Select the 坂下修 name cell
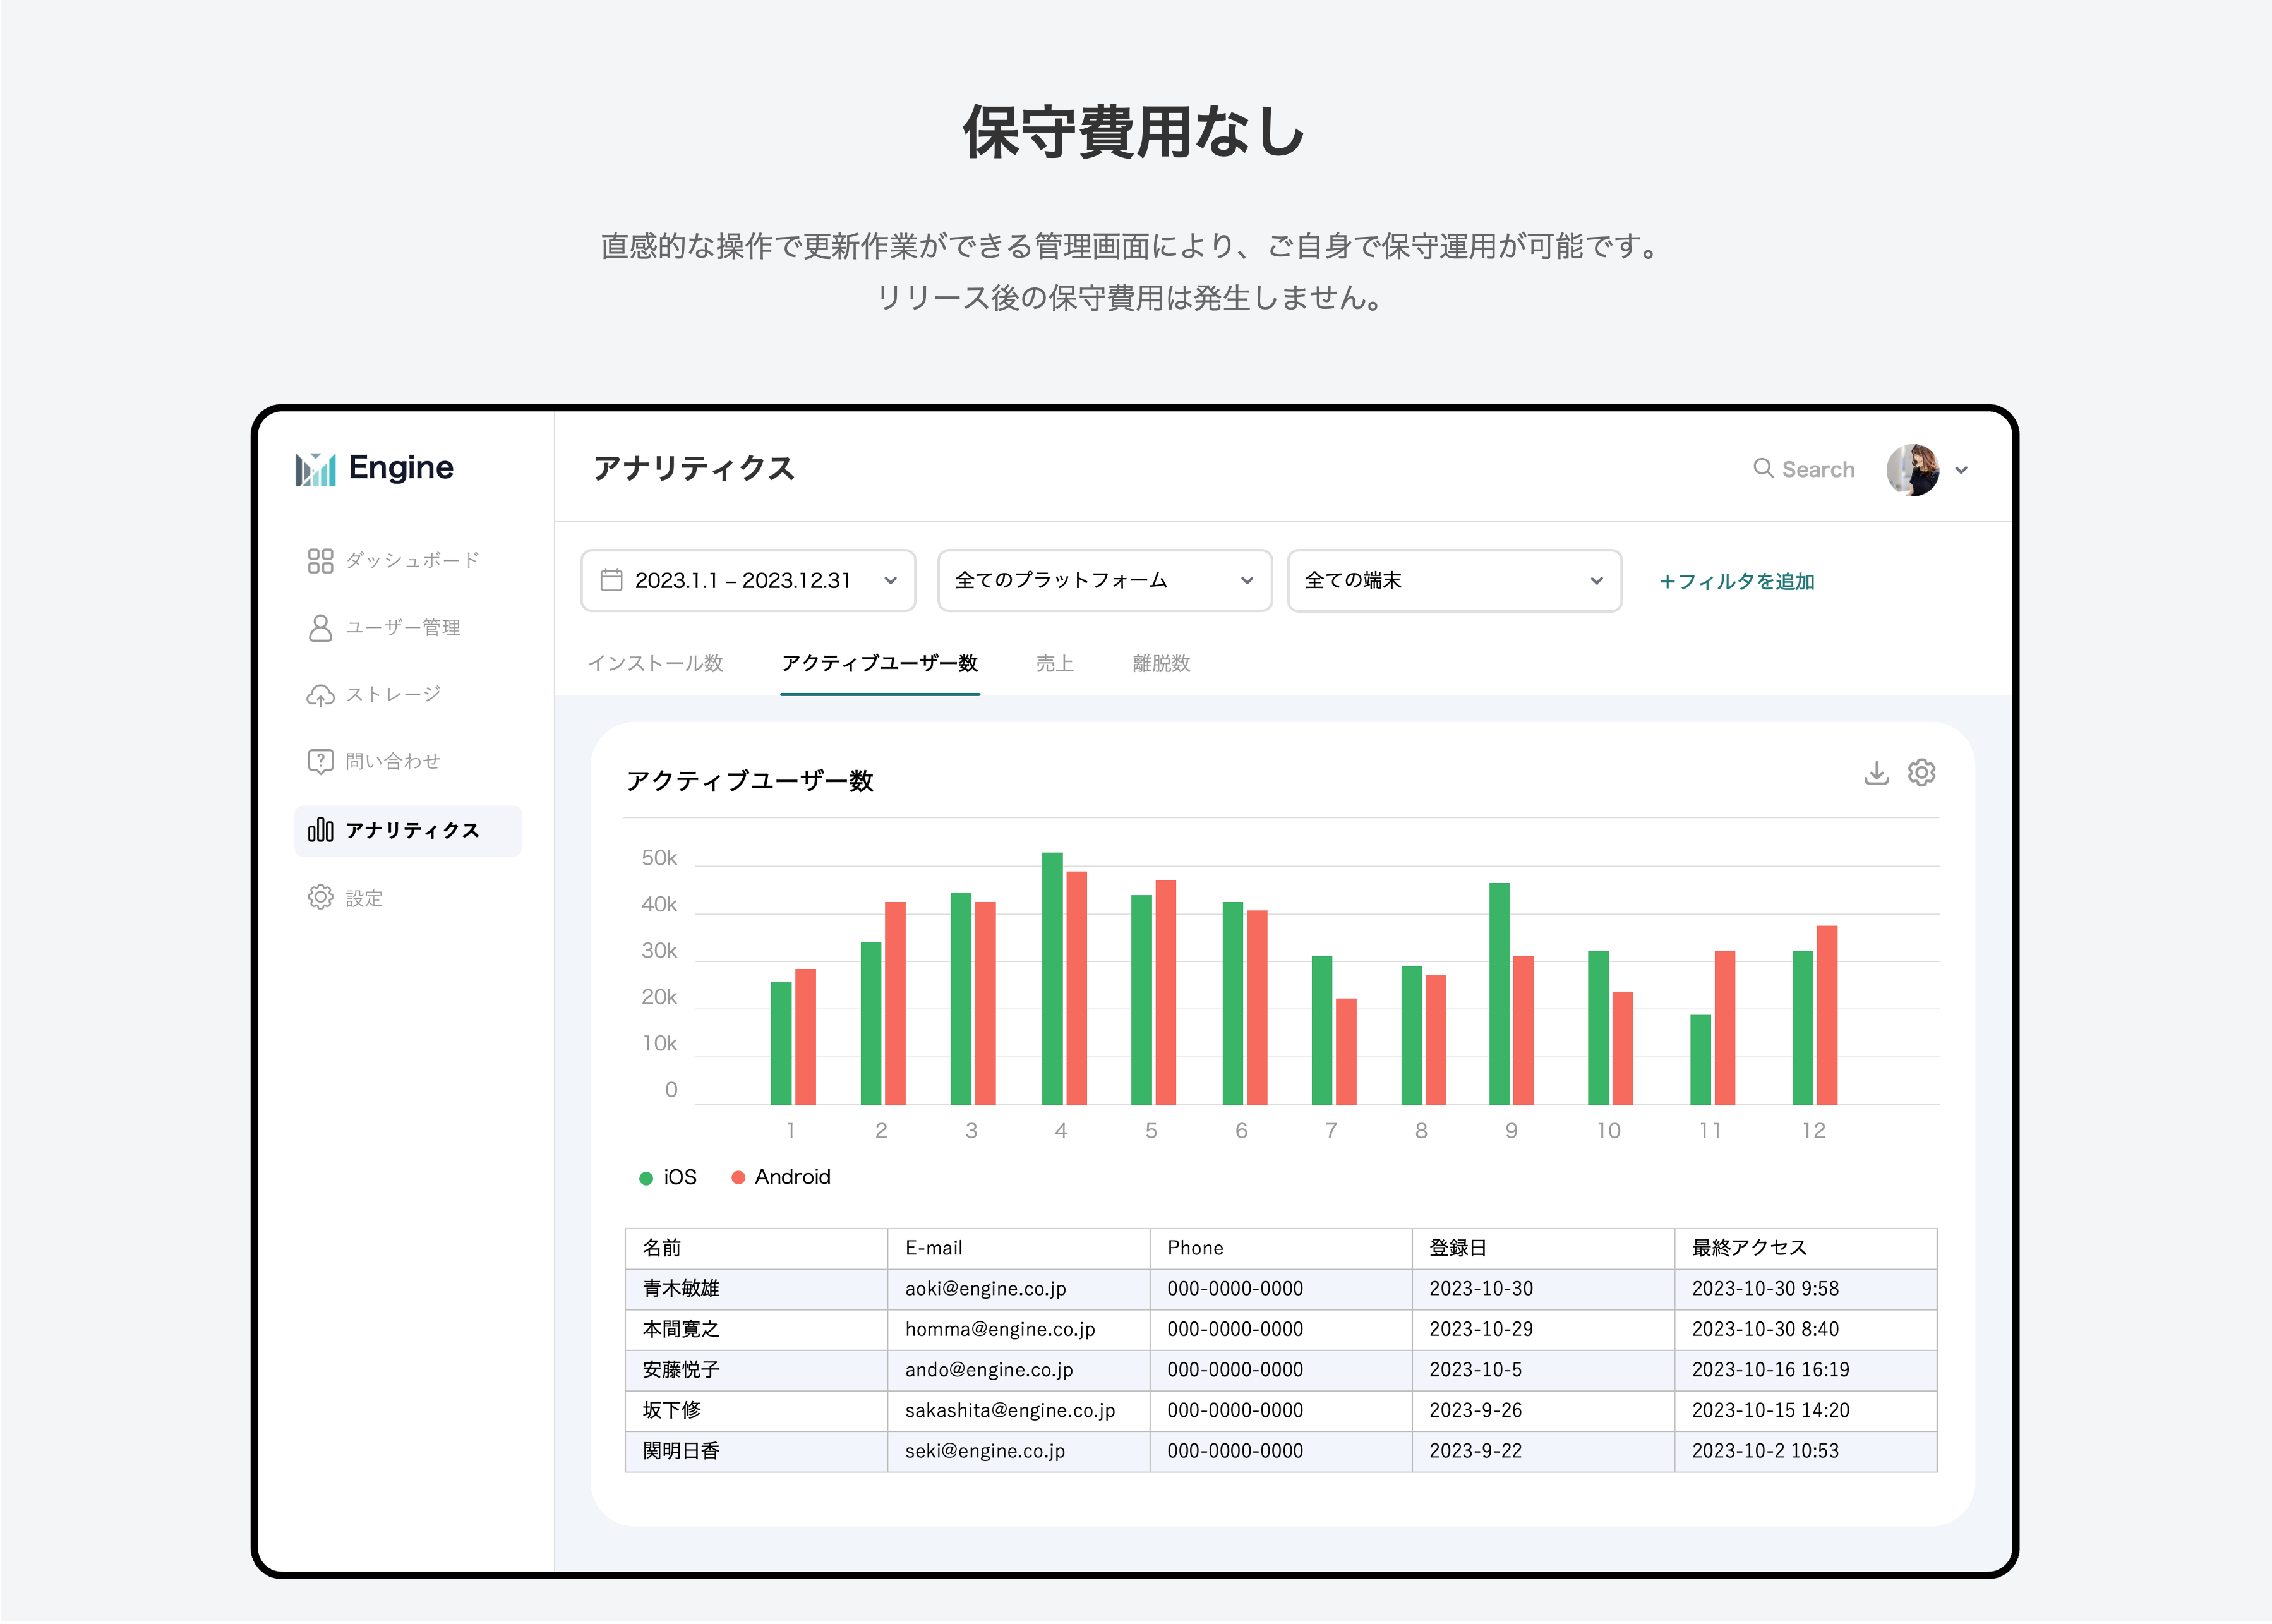 [756, 1411]
